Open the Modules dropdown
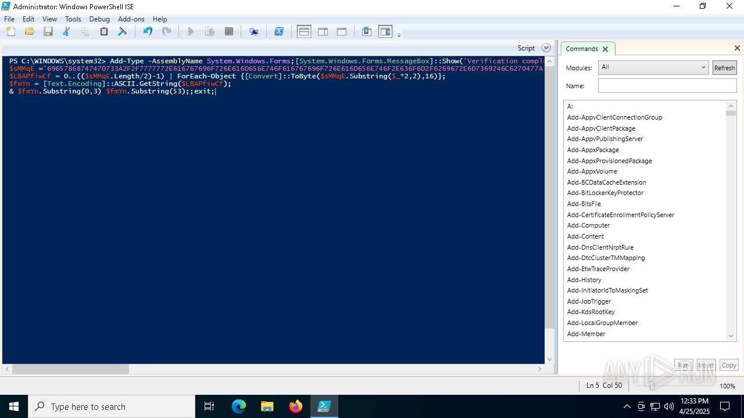 (x=653, y=67)
